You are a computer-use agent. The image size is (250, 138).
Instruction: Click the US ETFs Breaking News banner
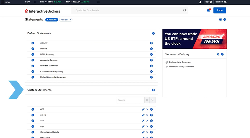coord(194,39)
